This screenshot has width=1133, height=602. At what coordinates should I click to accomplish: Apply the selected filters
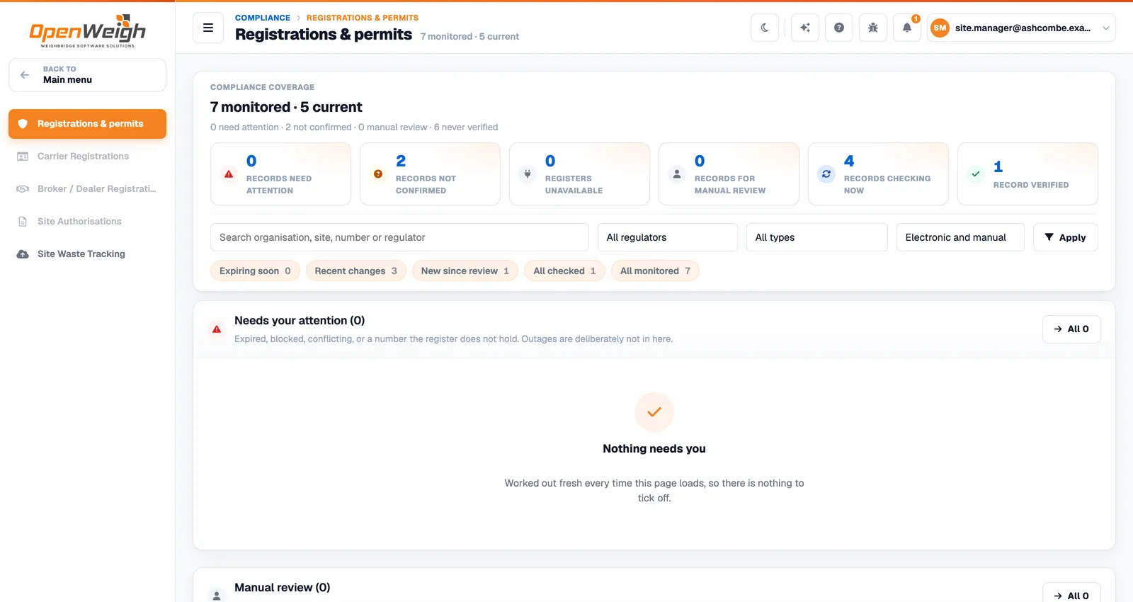tap(1066, 237)
